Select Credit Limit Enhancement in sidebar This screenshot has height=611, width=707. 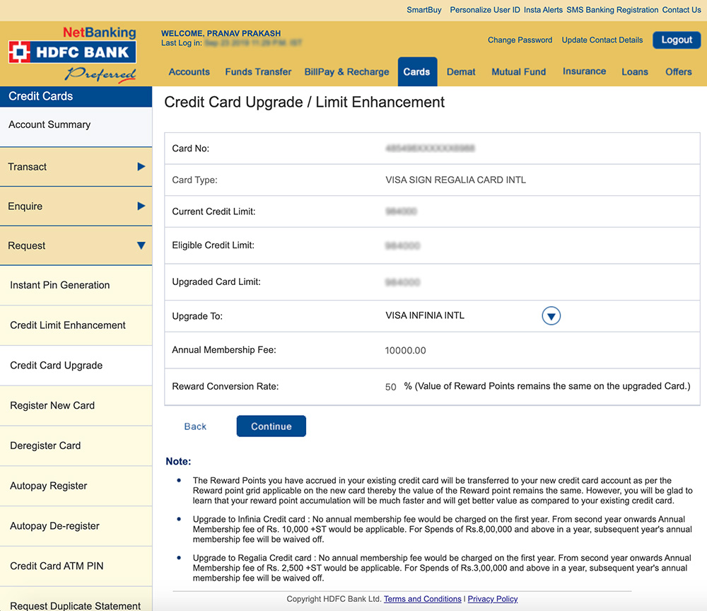76,325
